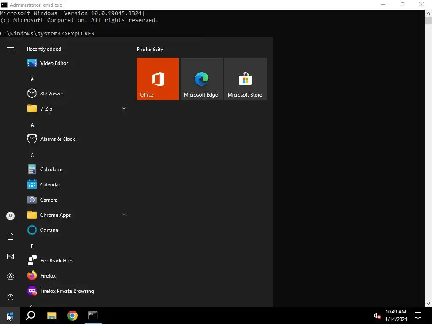Open Firefox Private Browsing

(x=77, y=291)
